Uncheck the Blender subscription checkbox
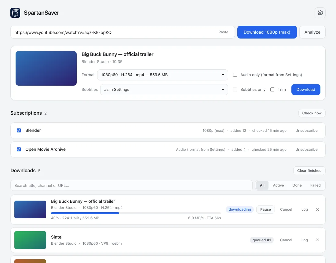The width and height of the screenshot is (336, 263). [19, 130]
